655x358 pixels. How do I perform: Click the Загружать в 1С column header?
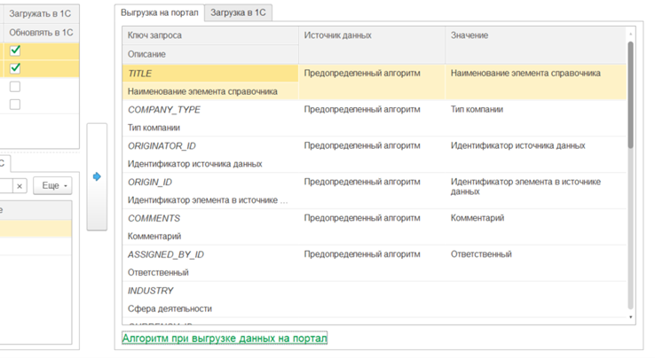click(x=40, y=14)
